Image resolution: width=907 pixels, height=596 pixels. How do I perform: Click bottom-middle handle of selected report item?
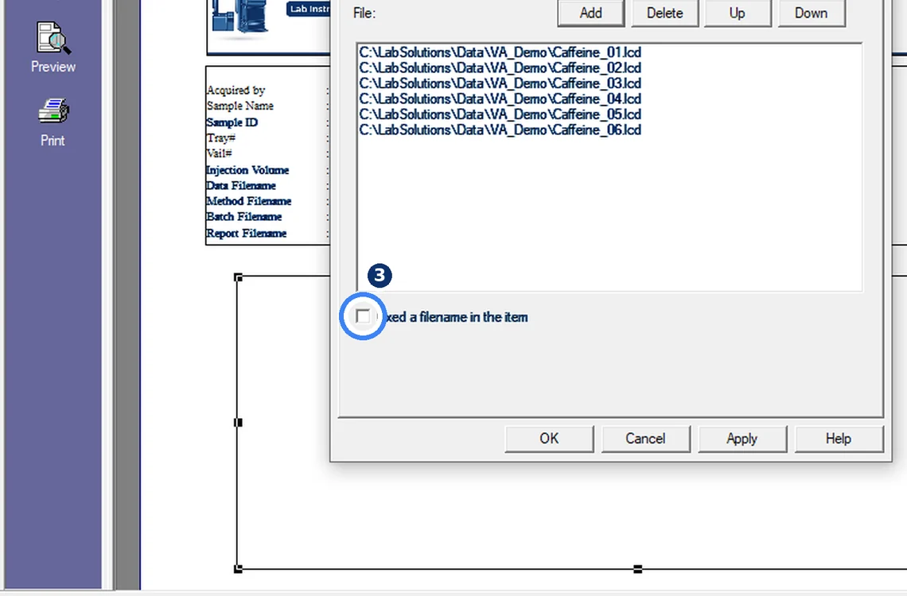pyautogui.click(x=638, y=569)
